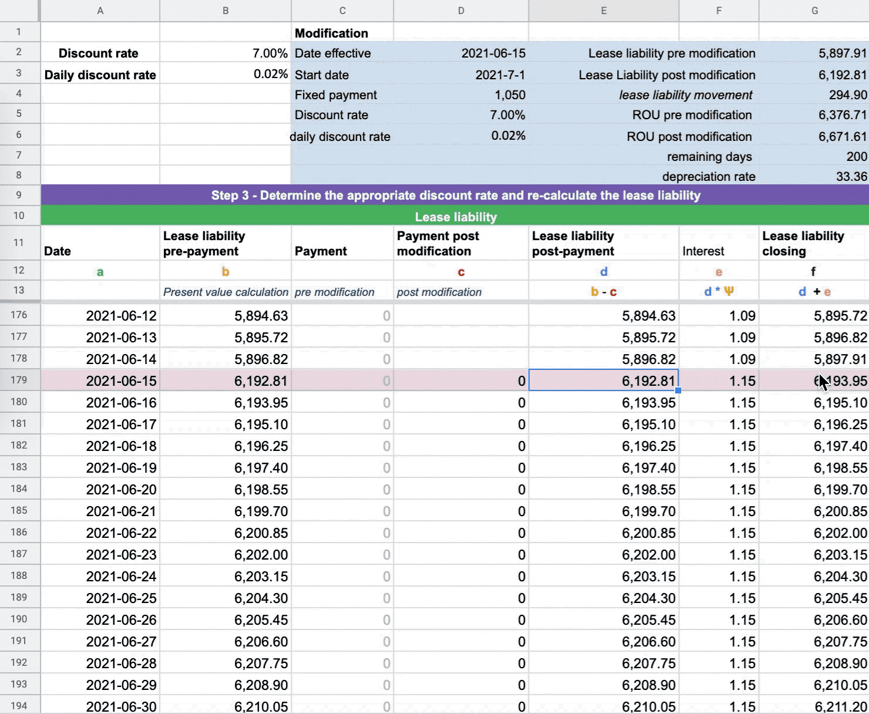Click the 'Daily discount rate' label cell

pyautogui.click(x=100, y=75)
